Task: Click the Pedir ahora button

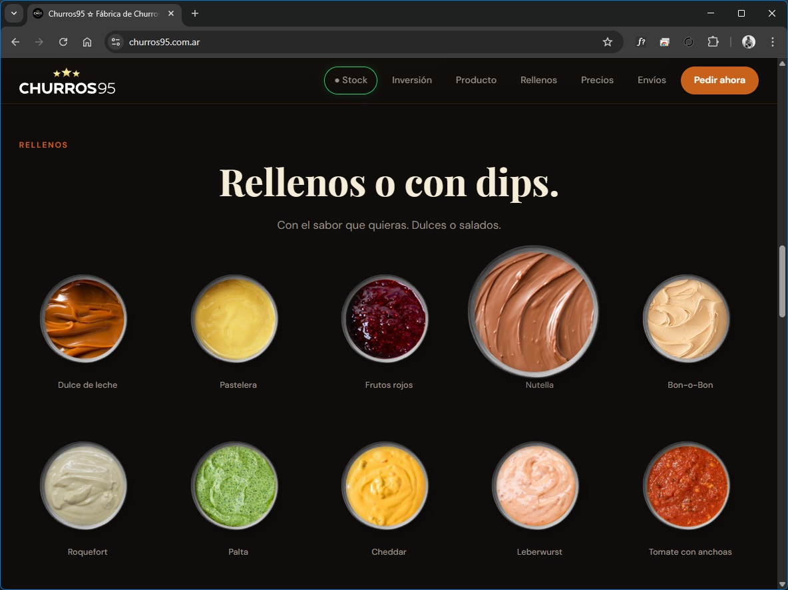Action: pos(719,80)
